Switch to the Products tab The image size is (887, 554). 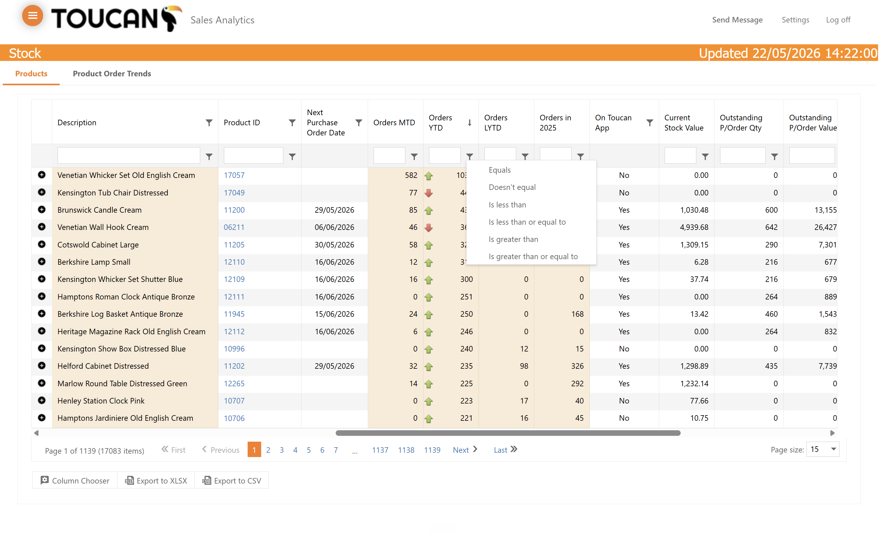pyautogui.click(x=31, y=74)
